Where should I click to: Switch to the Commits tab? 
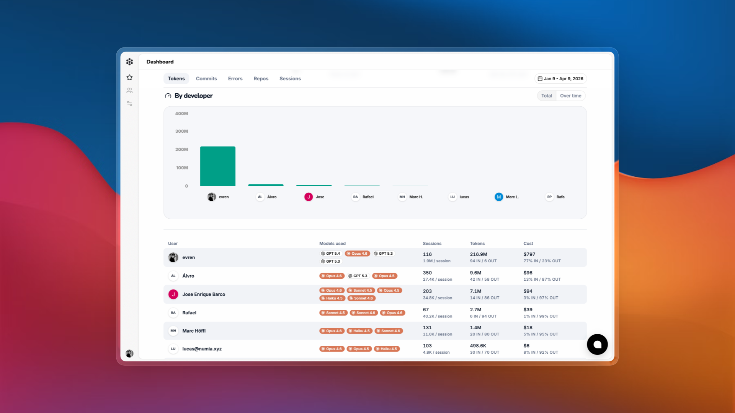click(206, 79)
